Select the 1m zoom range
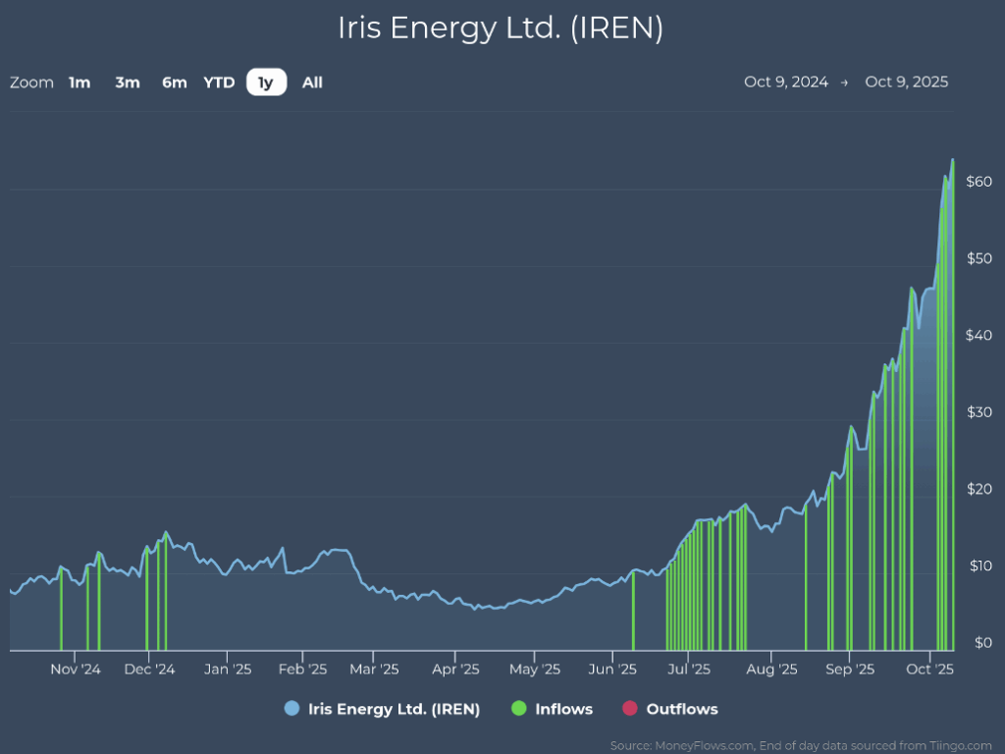 coord(79,82)
